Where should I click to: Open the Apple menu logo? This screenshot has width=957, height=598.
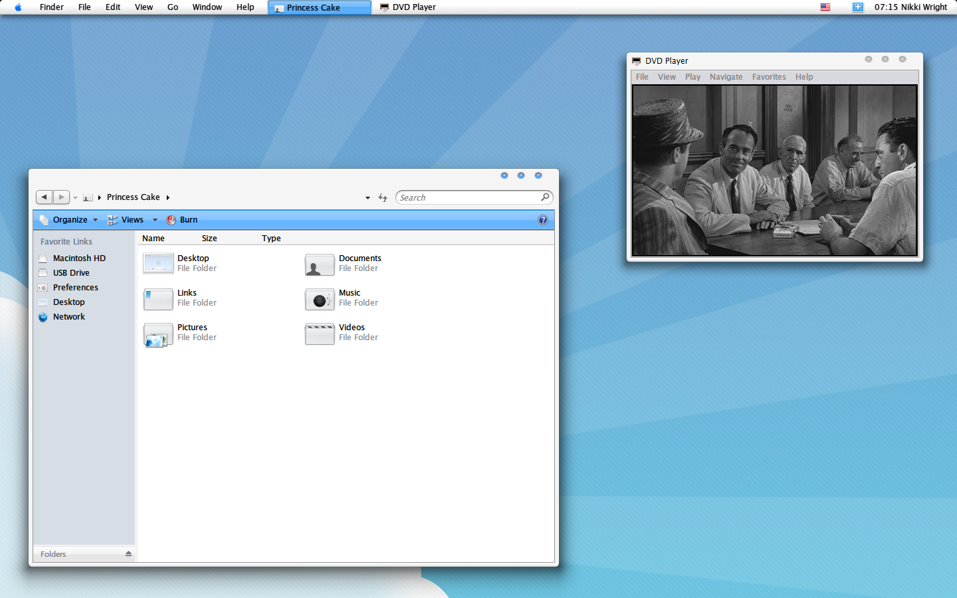coord(18,7)
